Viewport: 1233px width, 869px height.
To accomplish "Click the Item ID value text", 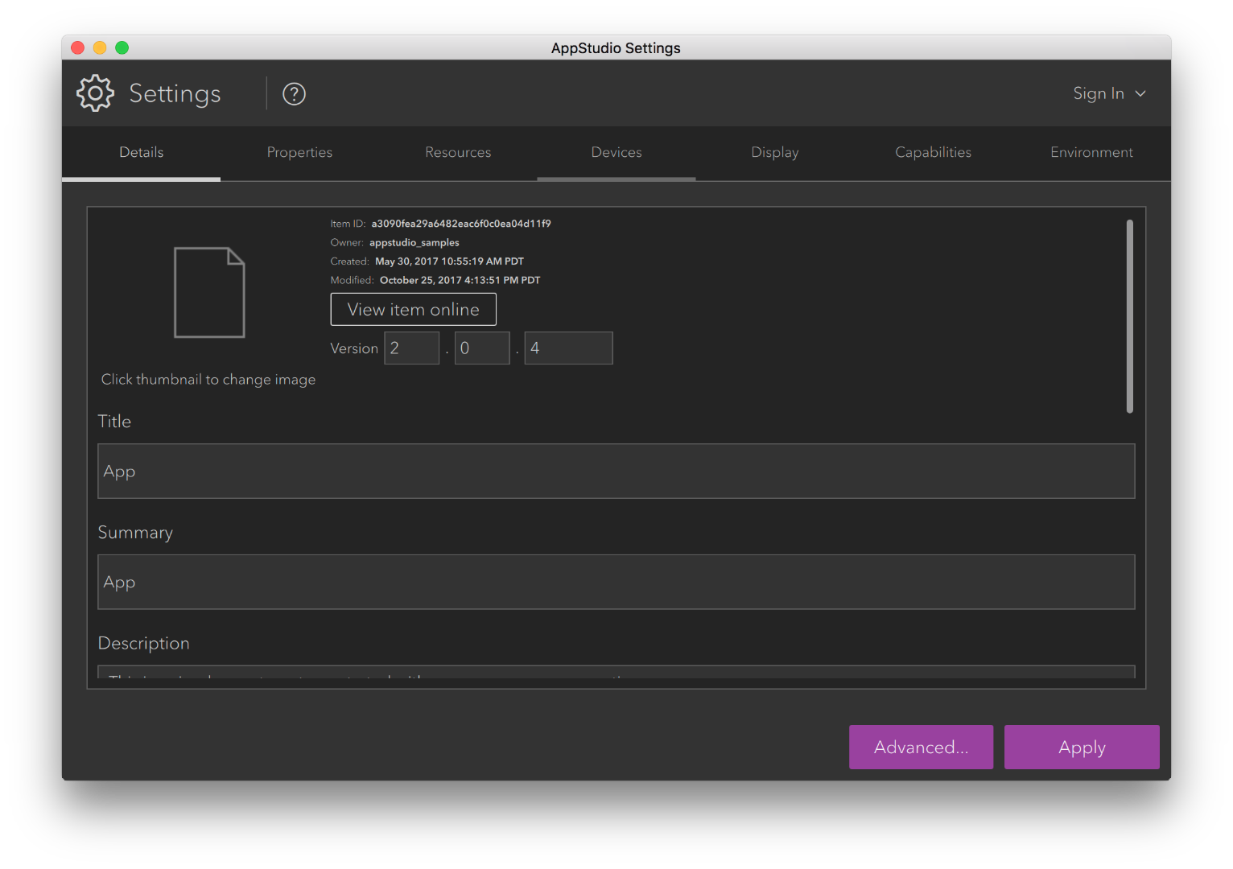I will coord(461,224).
